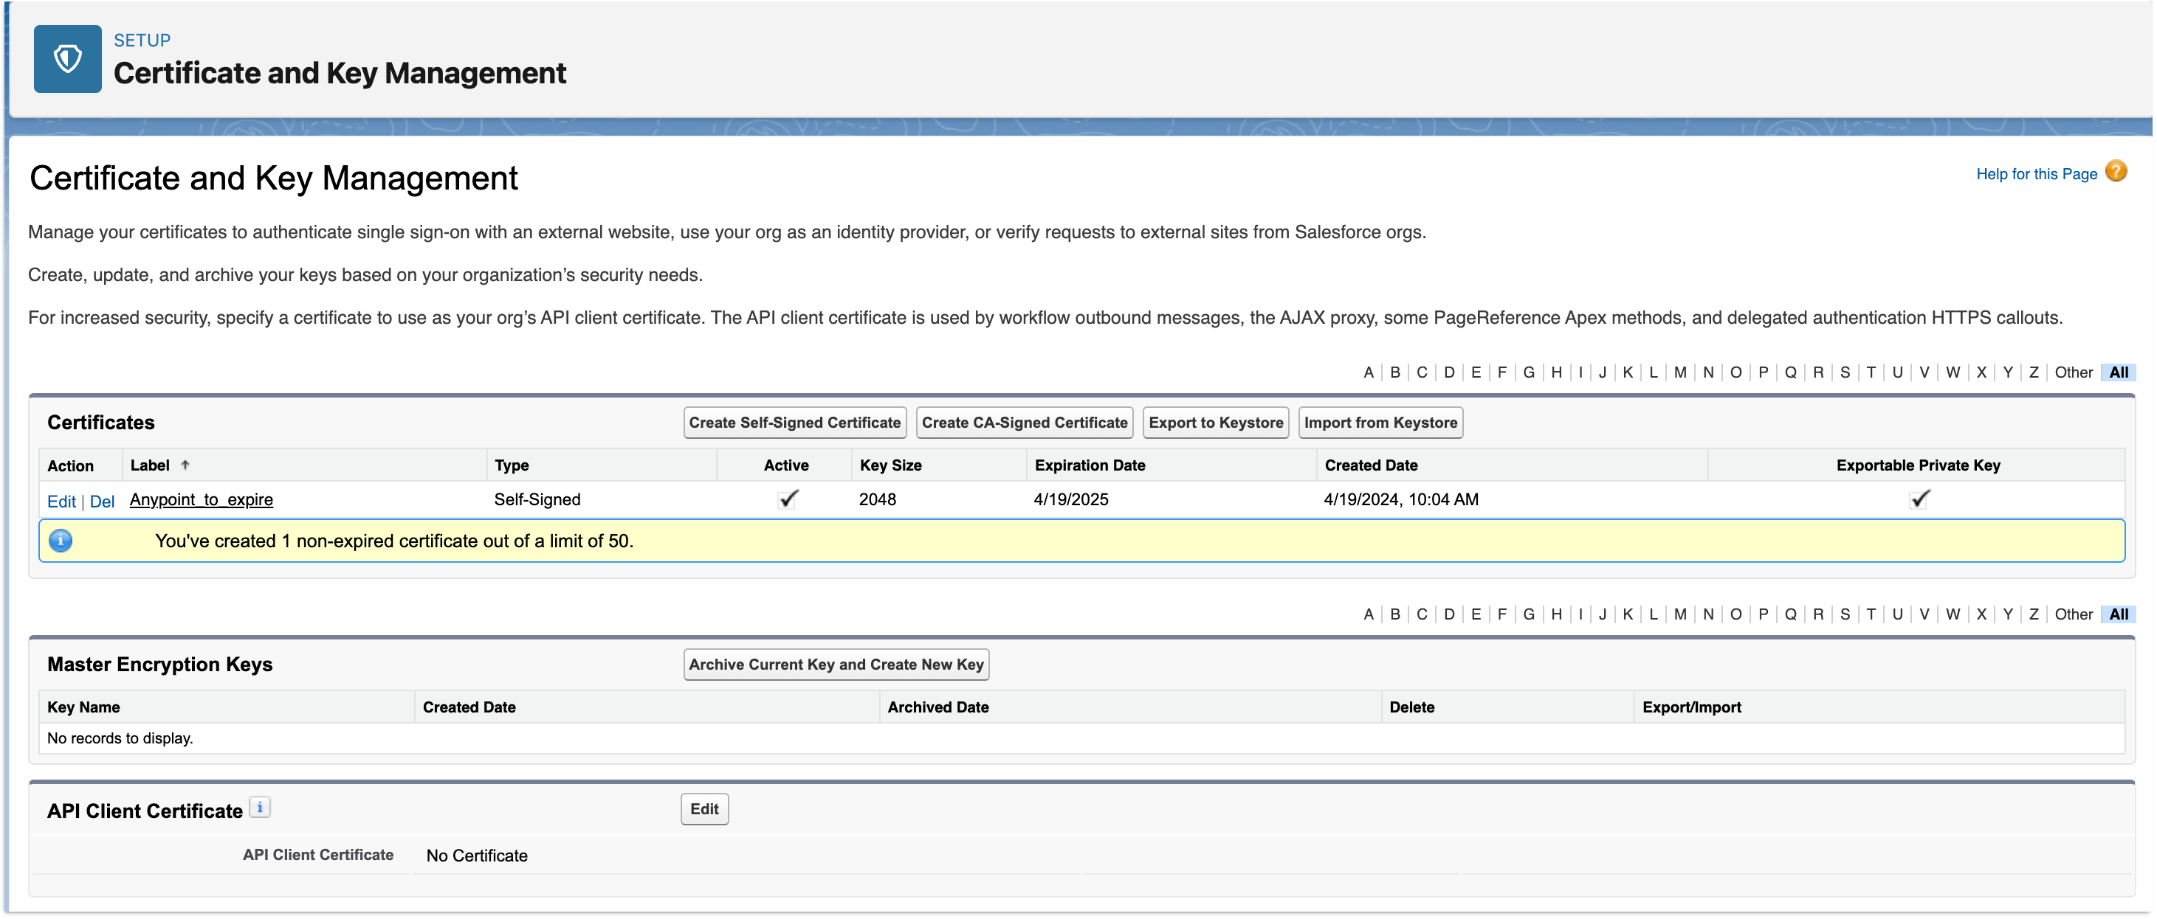Click the SETUP breadcrumb text
The height and width of the screenshot is (919, 2157).
(x=142, y=40)
